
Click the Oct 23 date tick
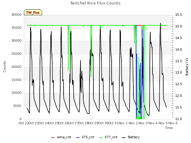click(34, 123)
